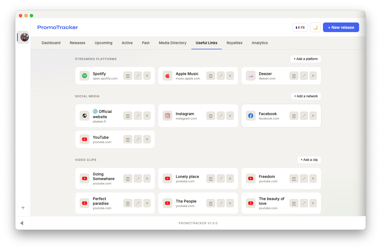Click the New release button
381x250 pixels.
[341, 27]
